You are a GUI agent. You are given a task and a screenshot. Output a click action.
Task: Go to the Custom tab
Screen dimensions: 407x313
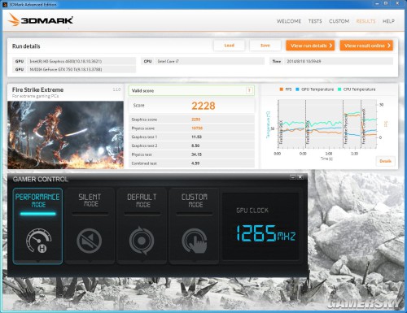pos(339,21)
